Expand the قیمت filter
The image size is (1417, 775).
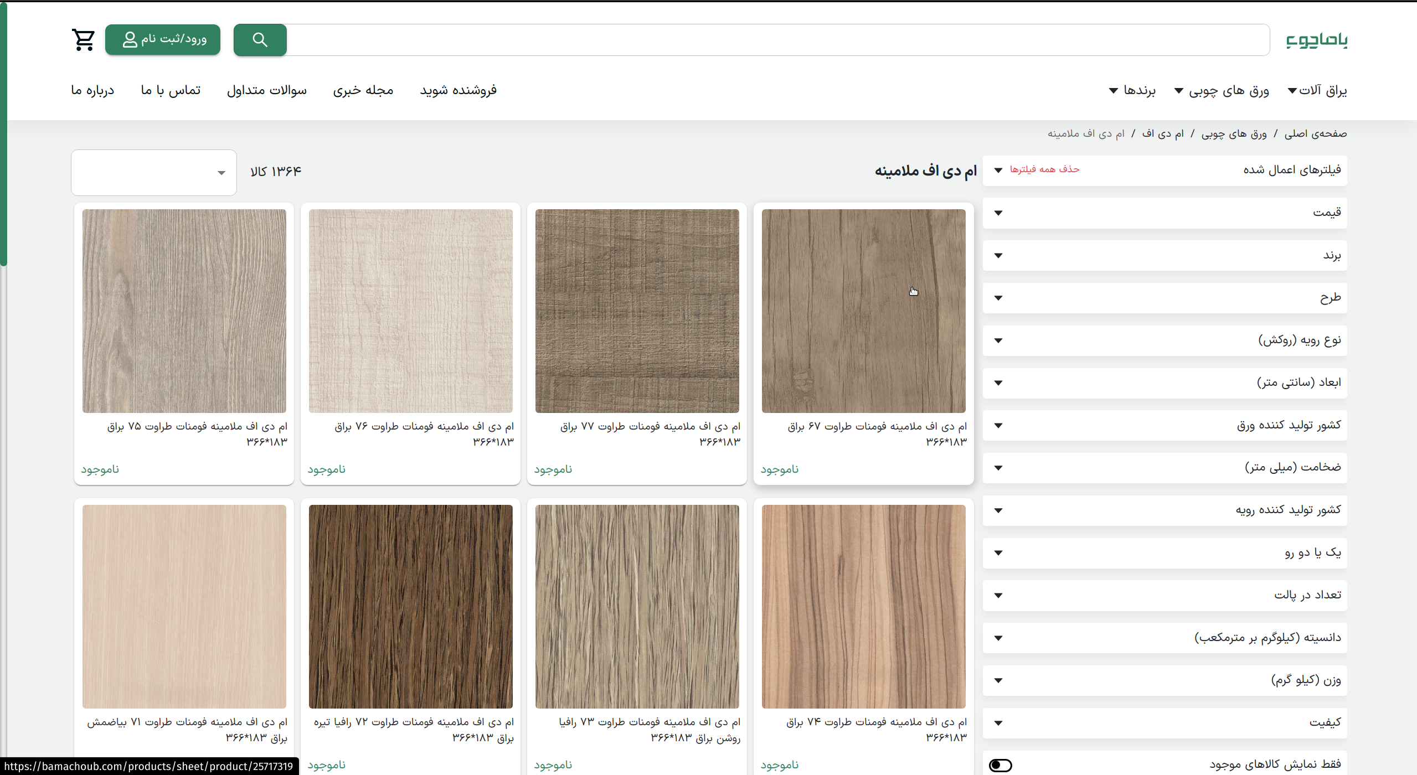tap(1165, 213)
